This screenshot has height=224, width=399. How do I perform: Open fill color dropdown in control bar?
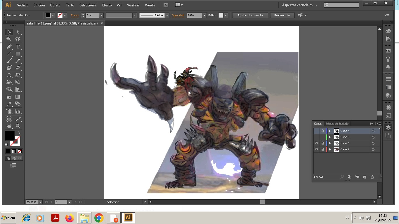[x=53, y=15]
